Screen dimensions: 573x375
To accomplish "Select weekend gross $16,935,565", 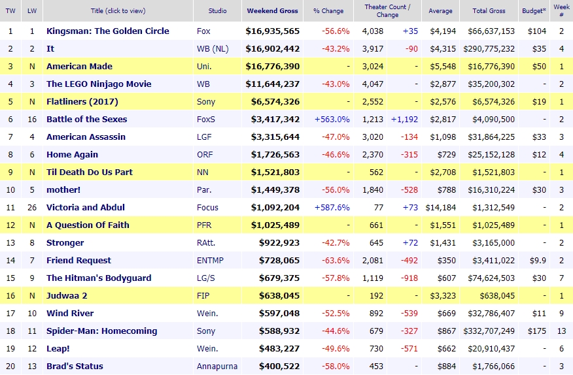I will pos(273,31).
